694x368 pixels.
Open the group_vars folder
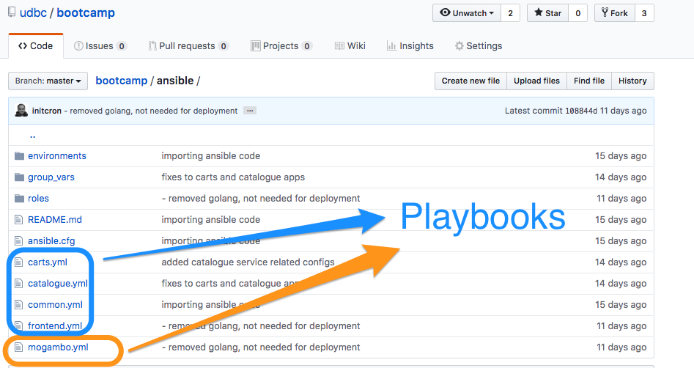coord(51,177)
